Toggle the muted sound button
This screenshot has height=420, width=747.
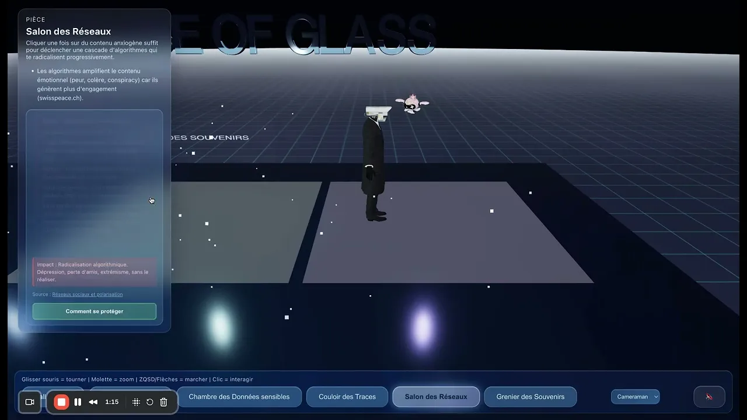click(x=709, y=397)
